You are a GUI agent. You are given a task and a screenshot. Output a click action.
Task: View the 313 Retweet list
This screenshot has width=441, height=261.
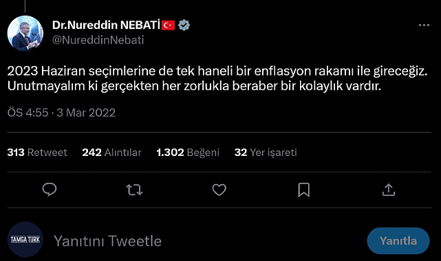[37, 152]
